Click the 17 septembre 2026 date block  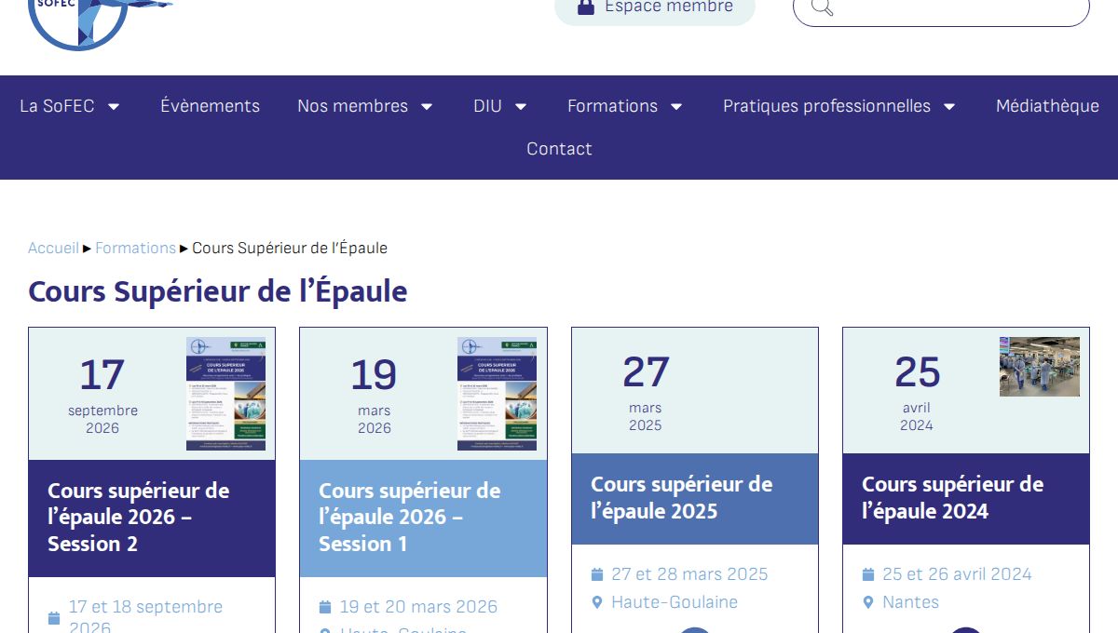102,396
